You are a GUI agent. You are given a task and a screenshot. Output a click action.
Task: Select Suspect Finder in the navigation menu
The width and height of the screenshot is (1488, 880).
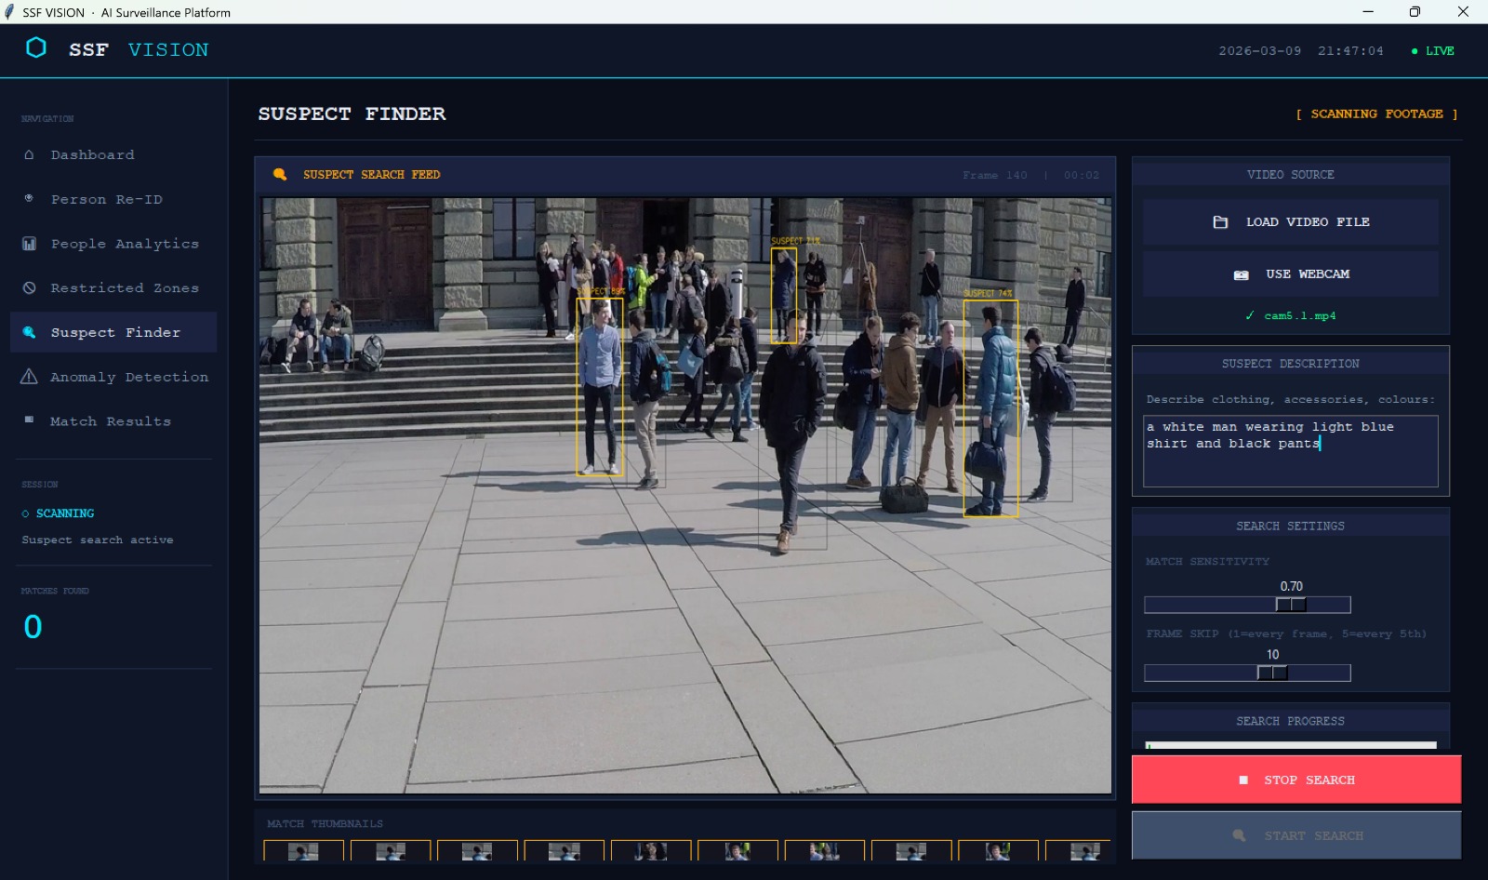pyautogui.click(x=113, y=332)
